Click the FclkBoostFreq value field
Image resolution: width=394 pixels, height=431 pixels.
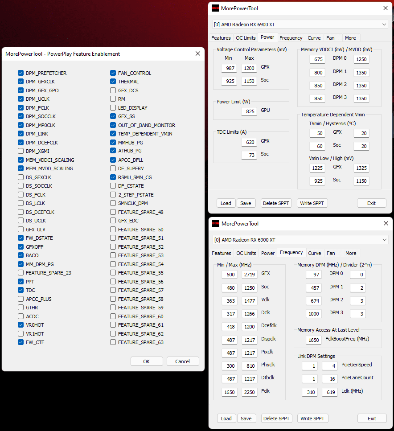(x=313, y=340)
